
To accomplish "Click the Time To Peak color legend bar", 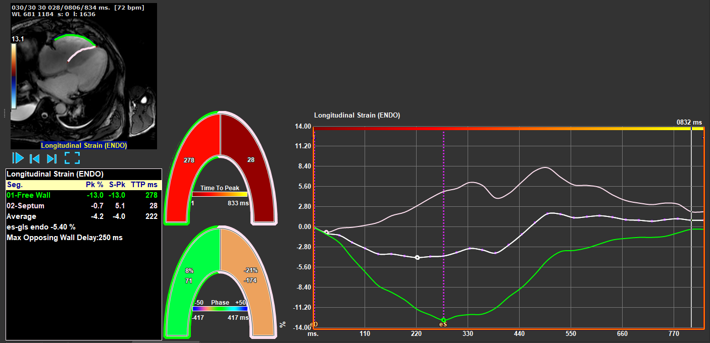I will click(x=220, y=194).
